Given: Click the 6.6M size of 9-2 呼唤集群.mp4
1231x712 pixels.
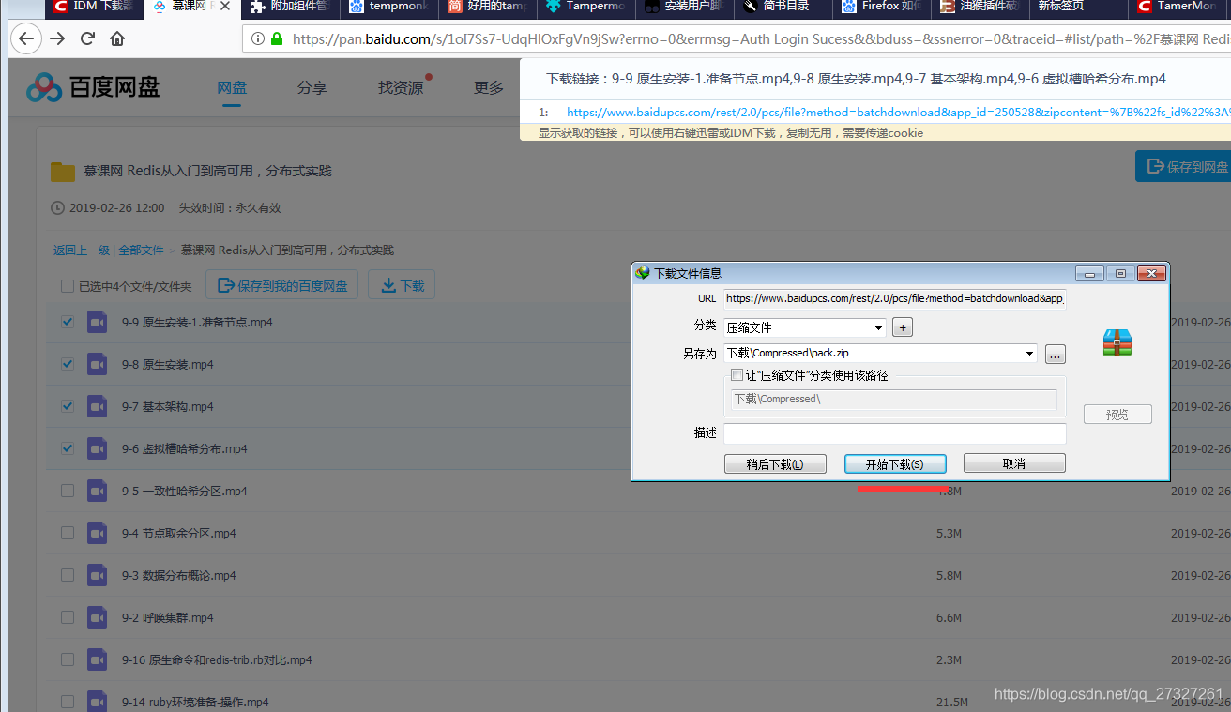Looking at the screenshot, I should pos(950,617).
